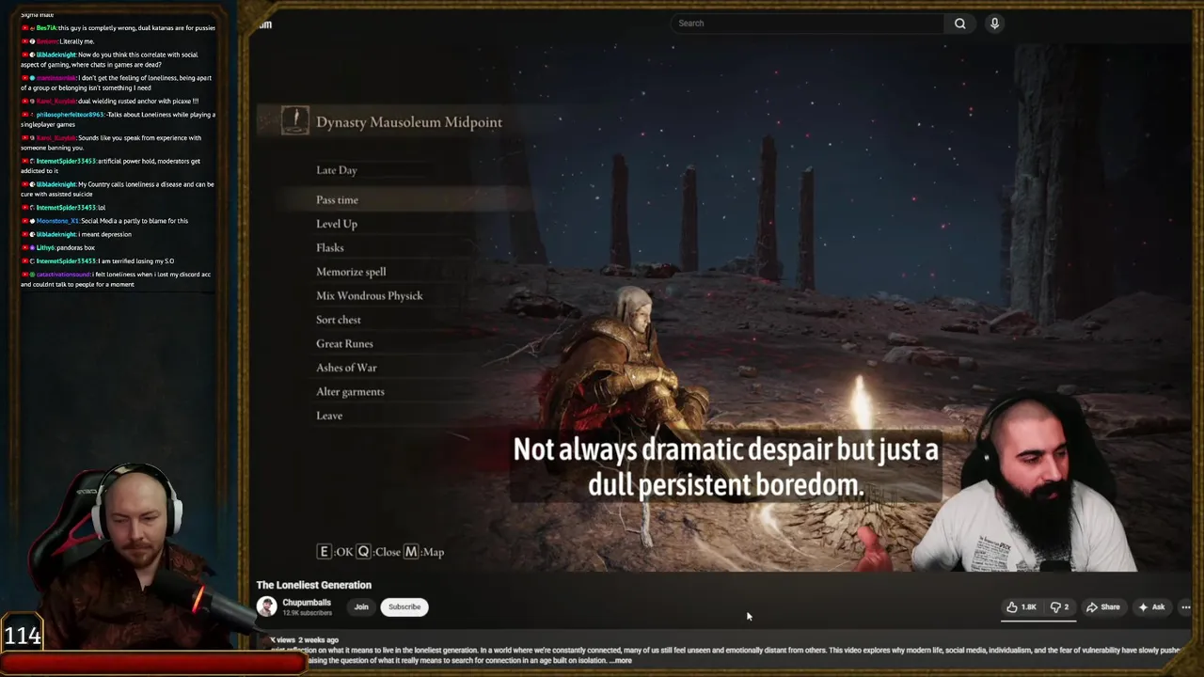
Task: Click the '2 weeks ago' upload date
Action: 320,640
